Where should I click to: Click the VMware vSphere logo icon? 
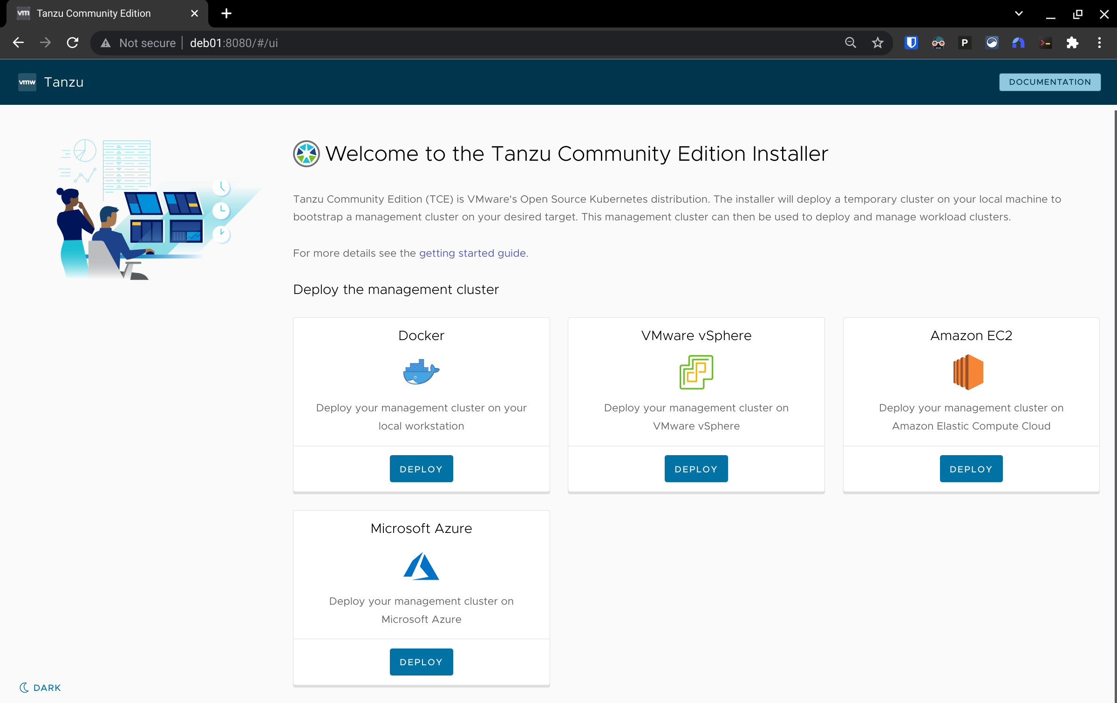tap(696, 372)
